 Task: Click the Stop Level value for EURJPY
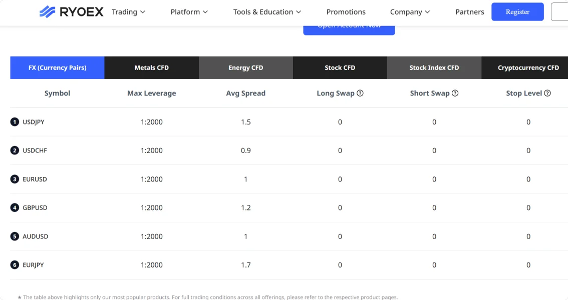528,265
